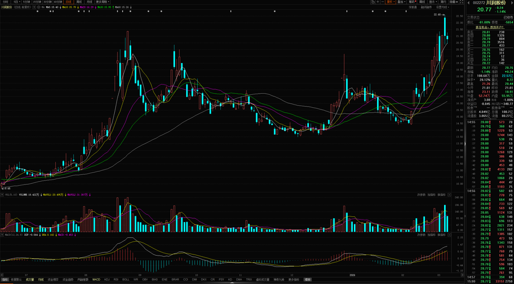Click the 22.60 high price marker
514x284 pixels.
click(x=437, y=15)
